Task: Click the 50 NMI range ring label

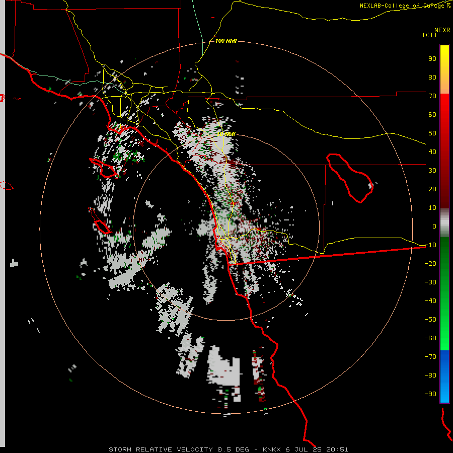Action: (x=226, y=134)
